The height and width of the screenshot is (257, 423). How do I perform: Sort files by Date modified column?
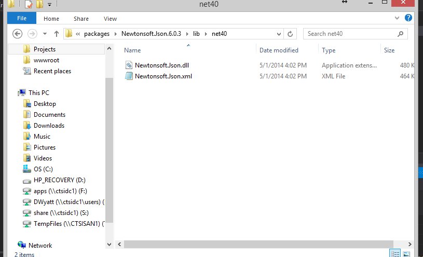(279, 50)
